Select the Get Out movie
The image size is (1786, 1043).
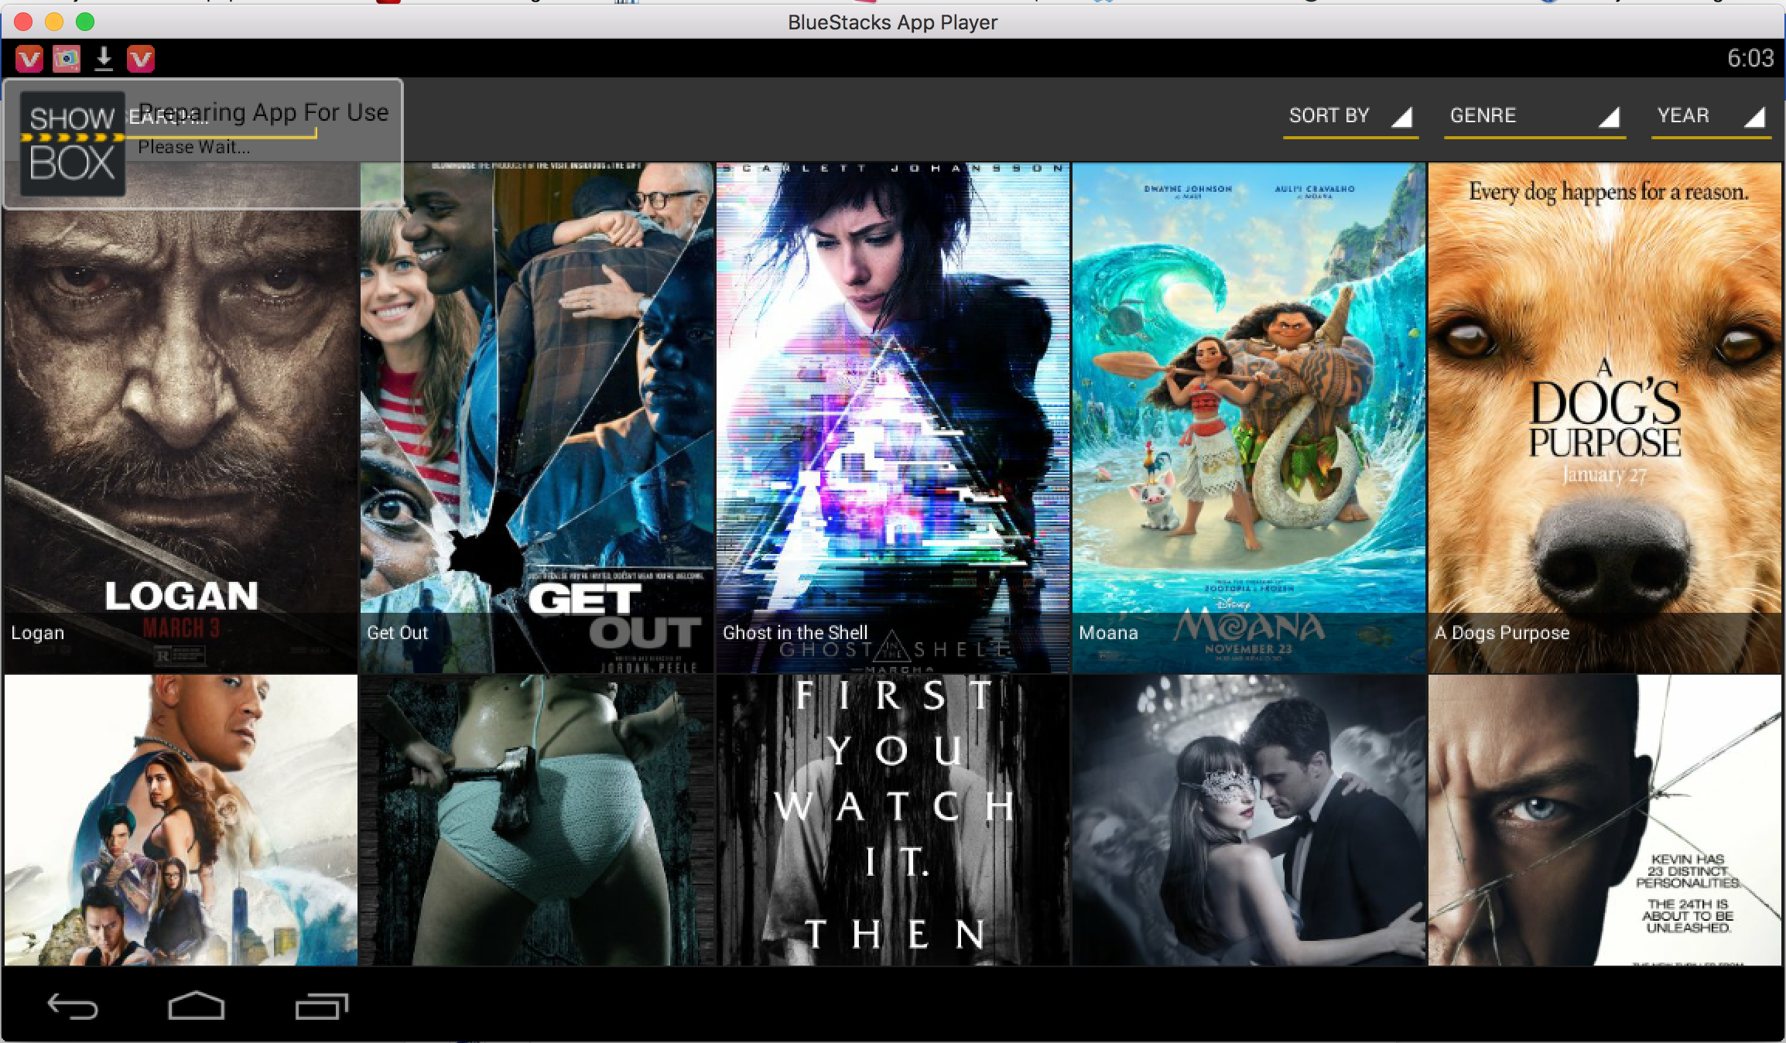(536, 418)
